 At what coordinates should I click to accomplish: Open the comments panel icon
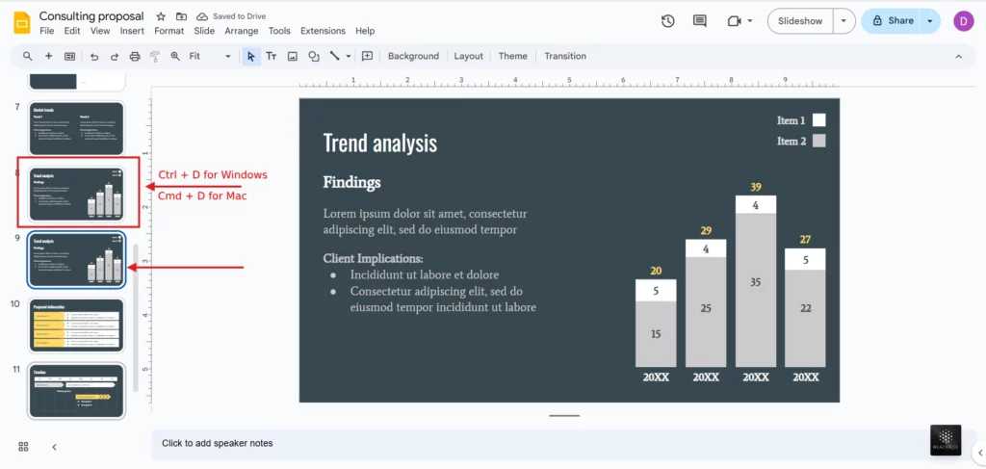pos(700,21)
